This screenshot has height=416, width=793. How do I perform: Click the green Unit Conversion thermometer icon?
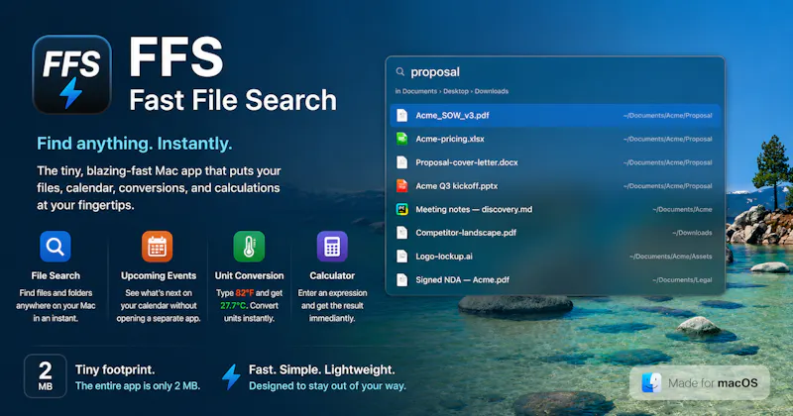click(249, 247)
